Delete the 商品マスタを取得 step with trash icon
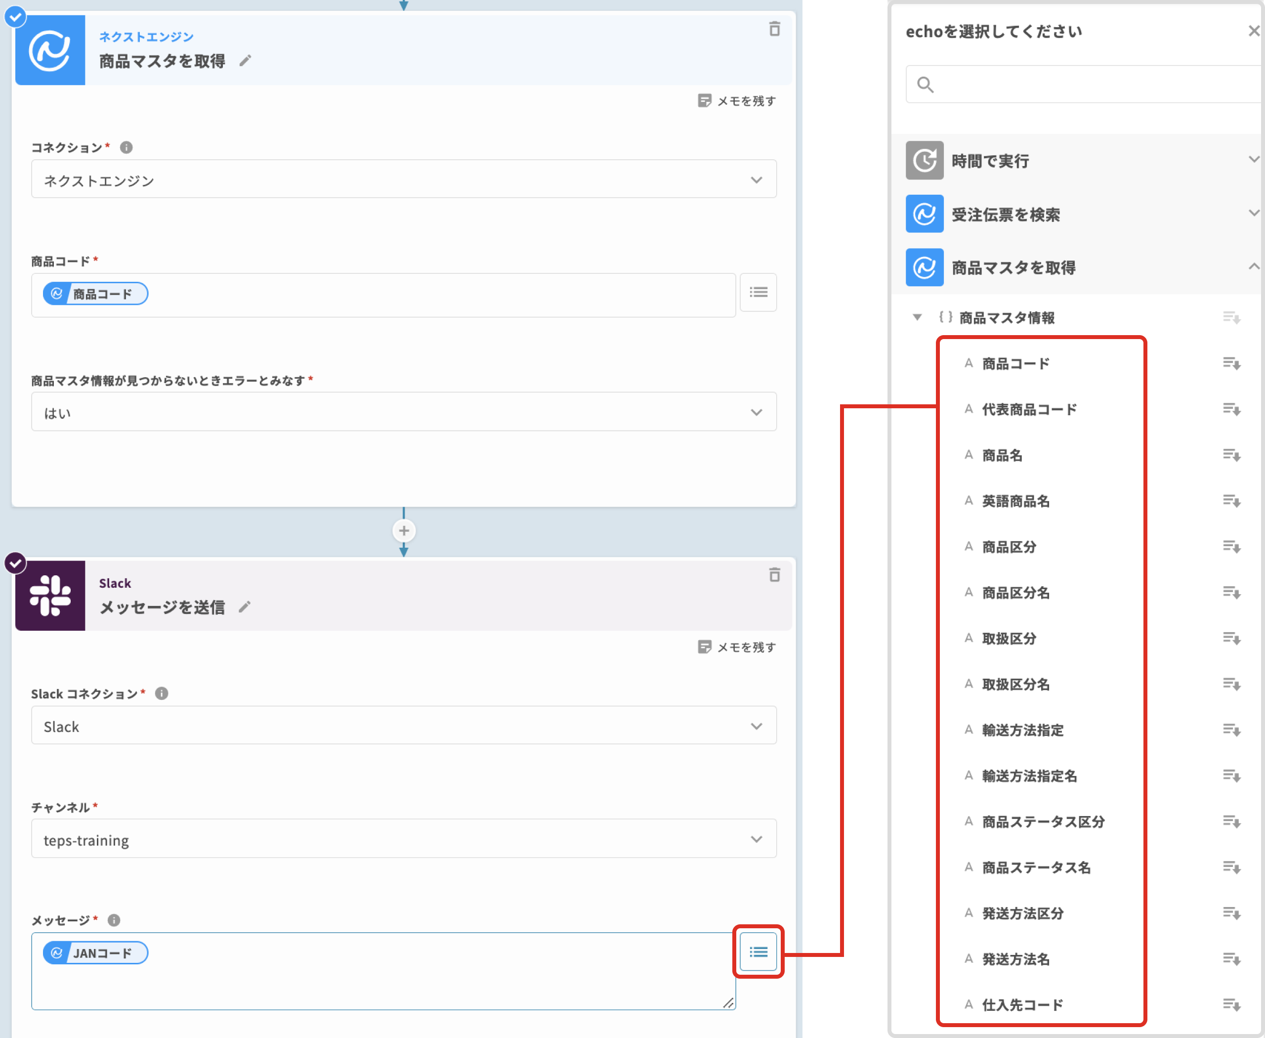The width and height of the screenshot is (1265, 1038). 774,28
